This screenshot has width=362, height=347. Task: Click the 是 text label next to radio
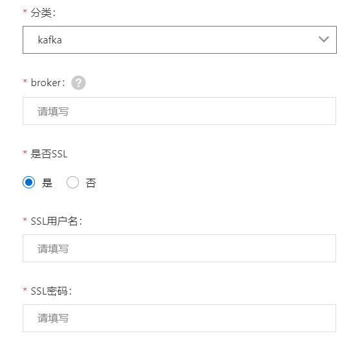tap(47, 183)
